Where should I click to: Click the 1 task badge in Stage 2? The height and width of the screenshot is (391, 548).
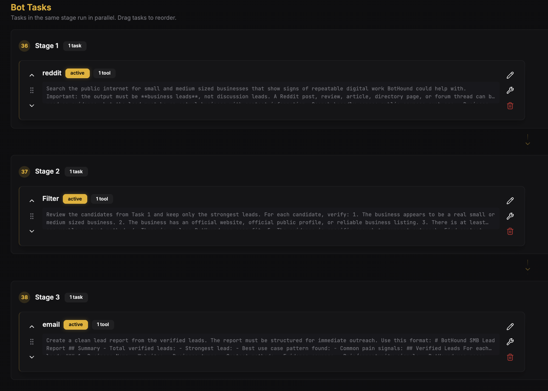[76, 171]
